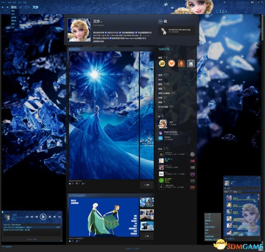This screenshot has height=252, width=265.
Task: Open the HELLO SUMMER artwork image
Action: point(104,217)
